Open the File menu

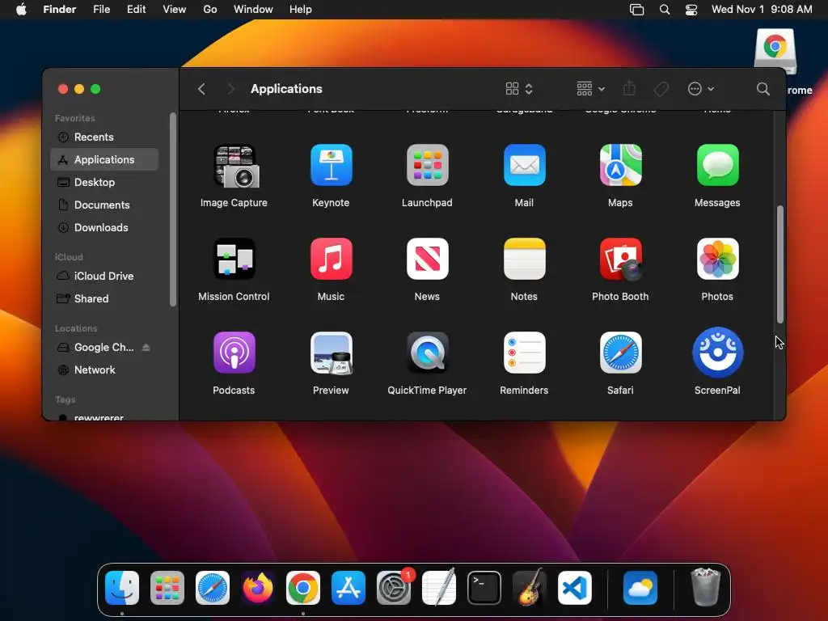pyautogui.click(x=101, y=10)
